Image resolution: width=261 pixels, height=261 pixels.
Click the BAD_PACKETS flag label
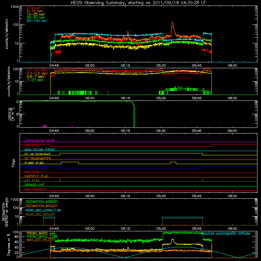36,189
